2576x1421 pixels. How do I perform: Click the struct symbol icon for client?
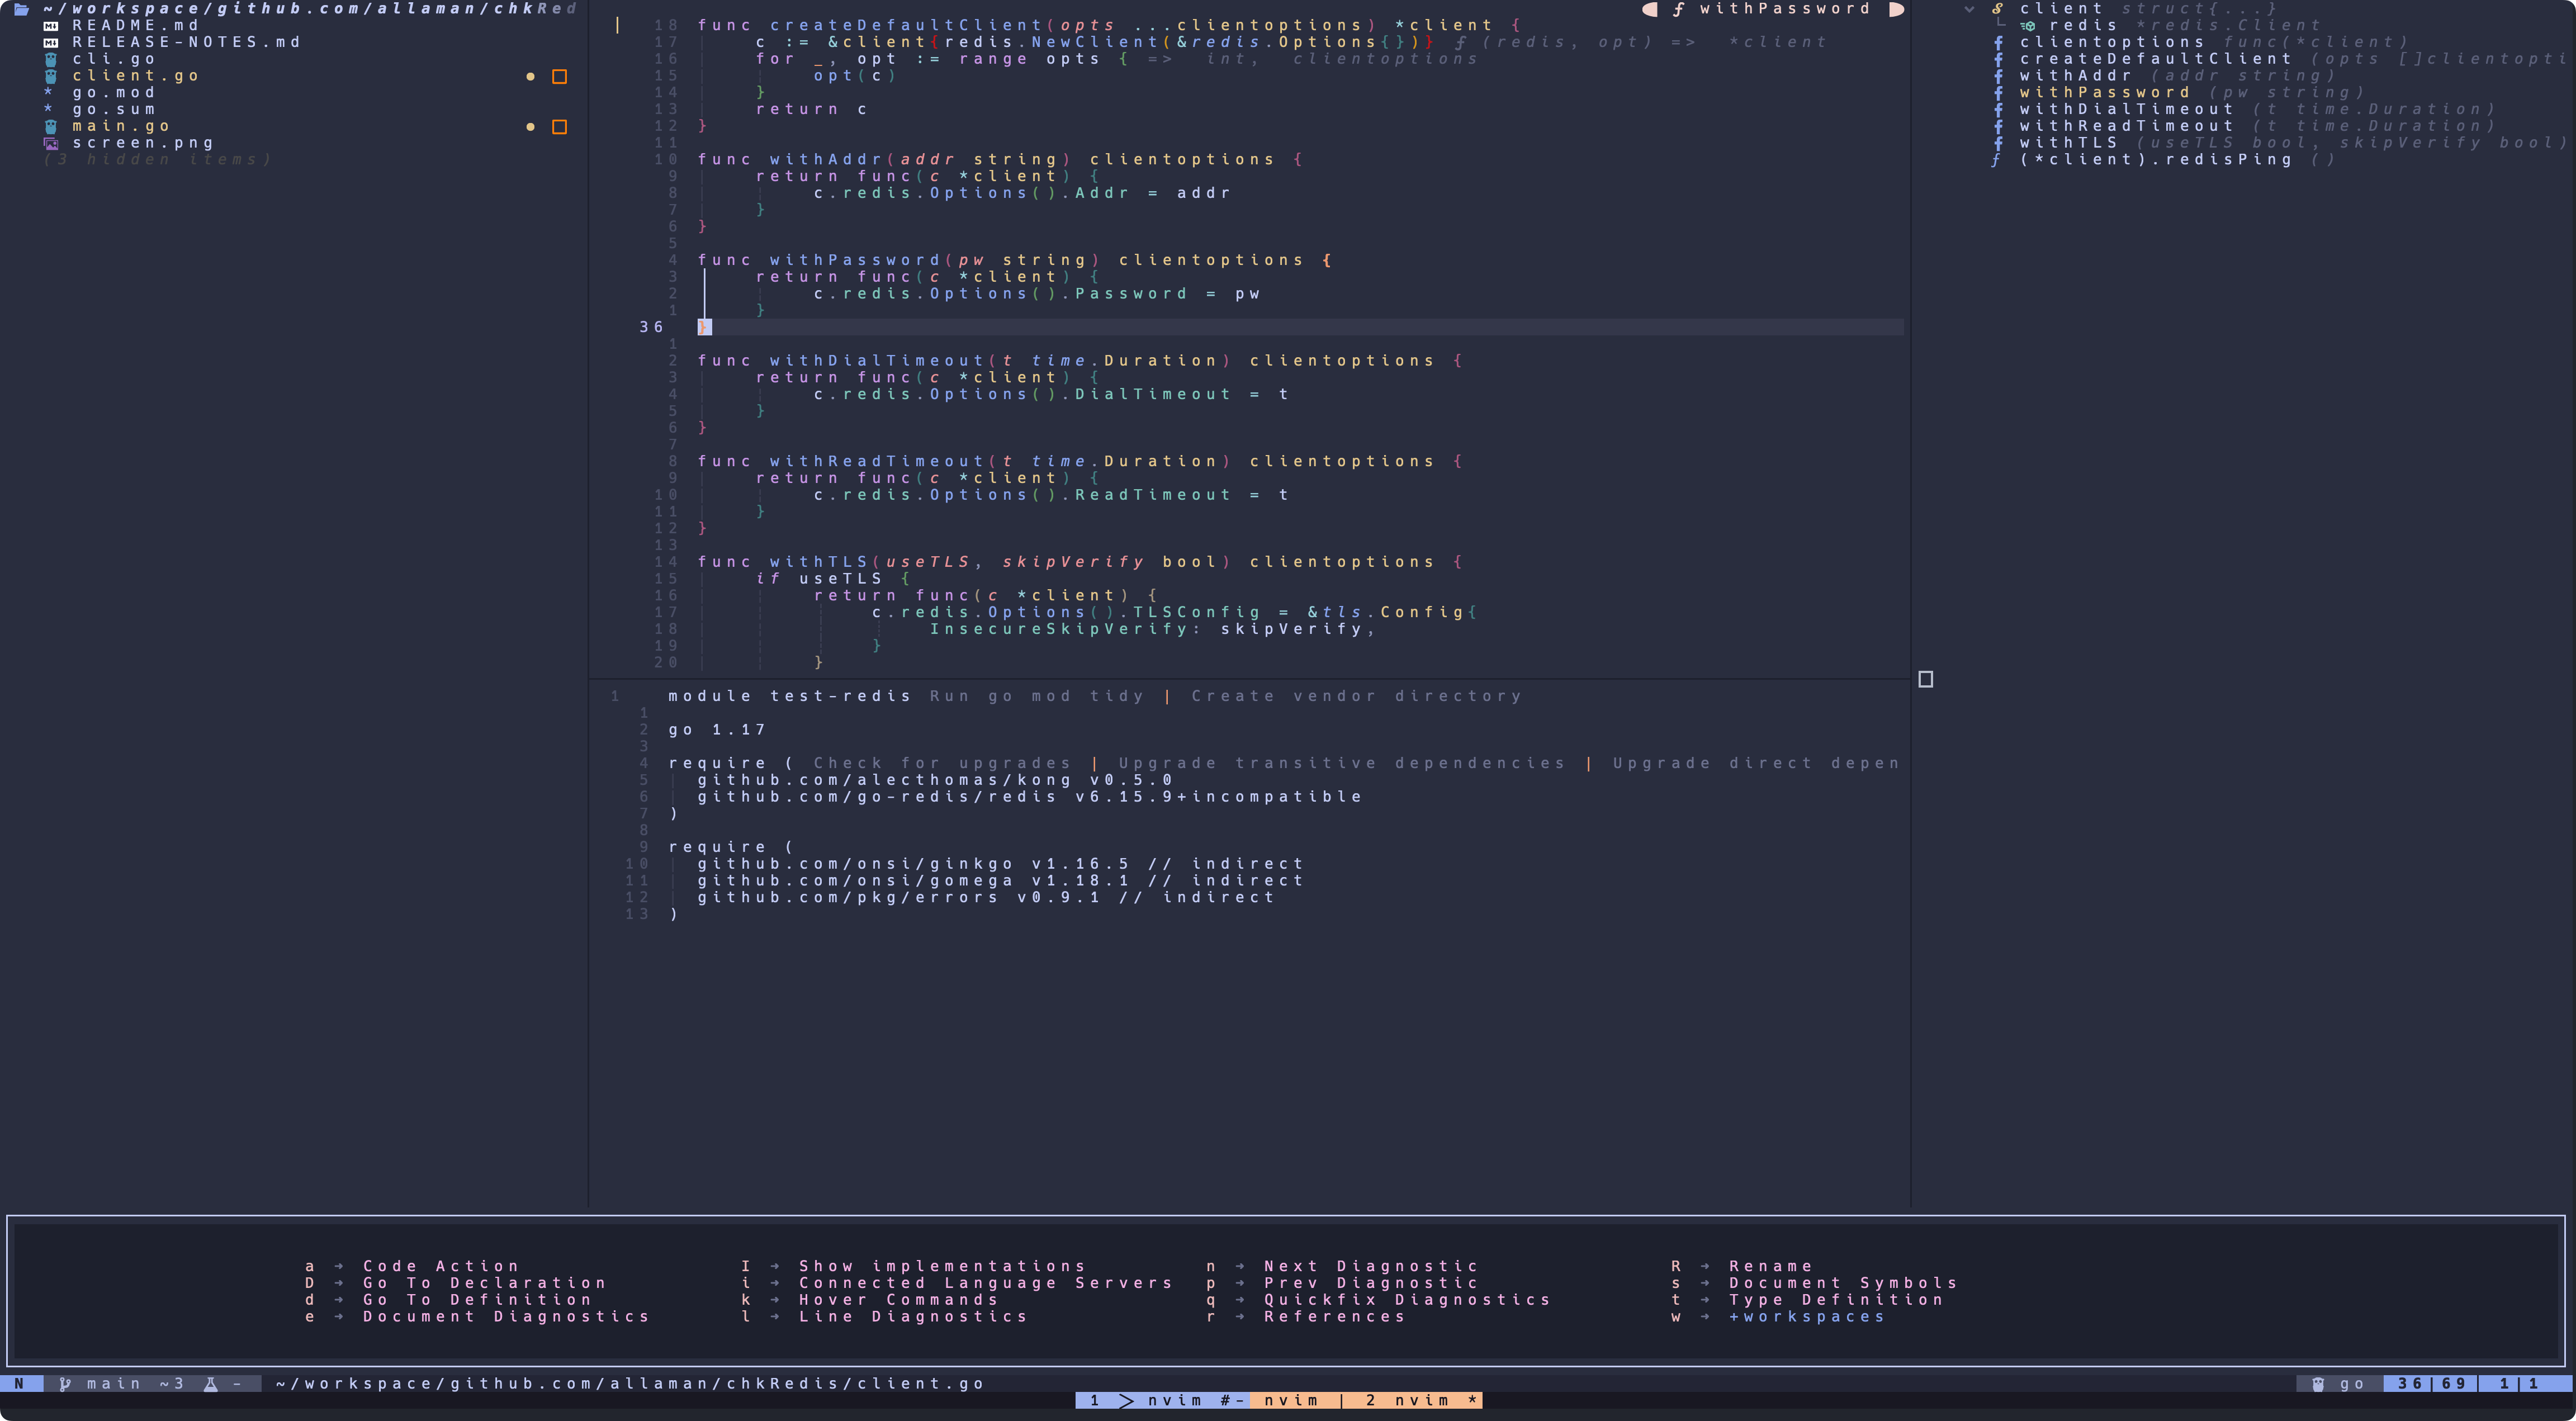1997,9
